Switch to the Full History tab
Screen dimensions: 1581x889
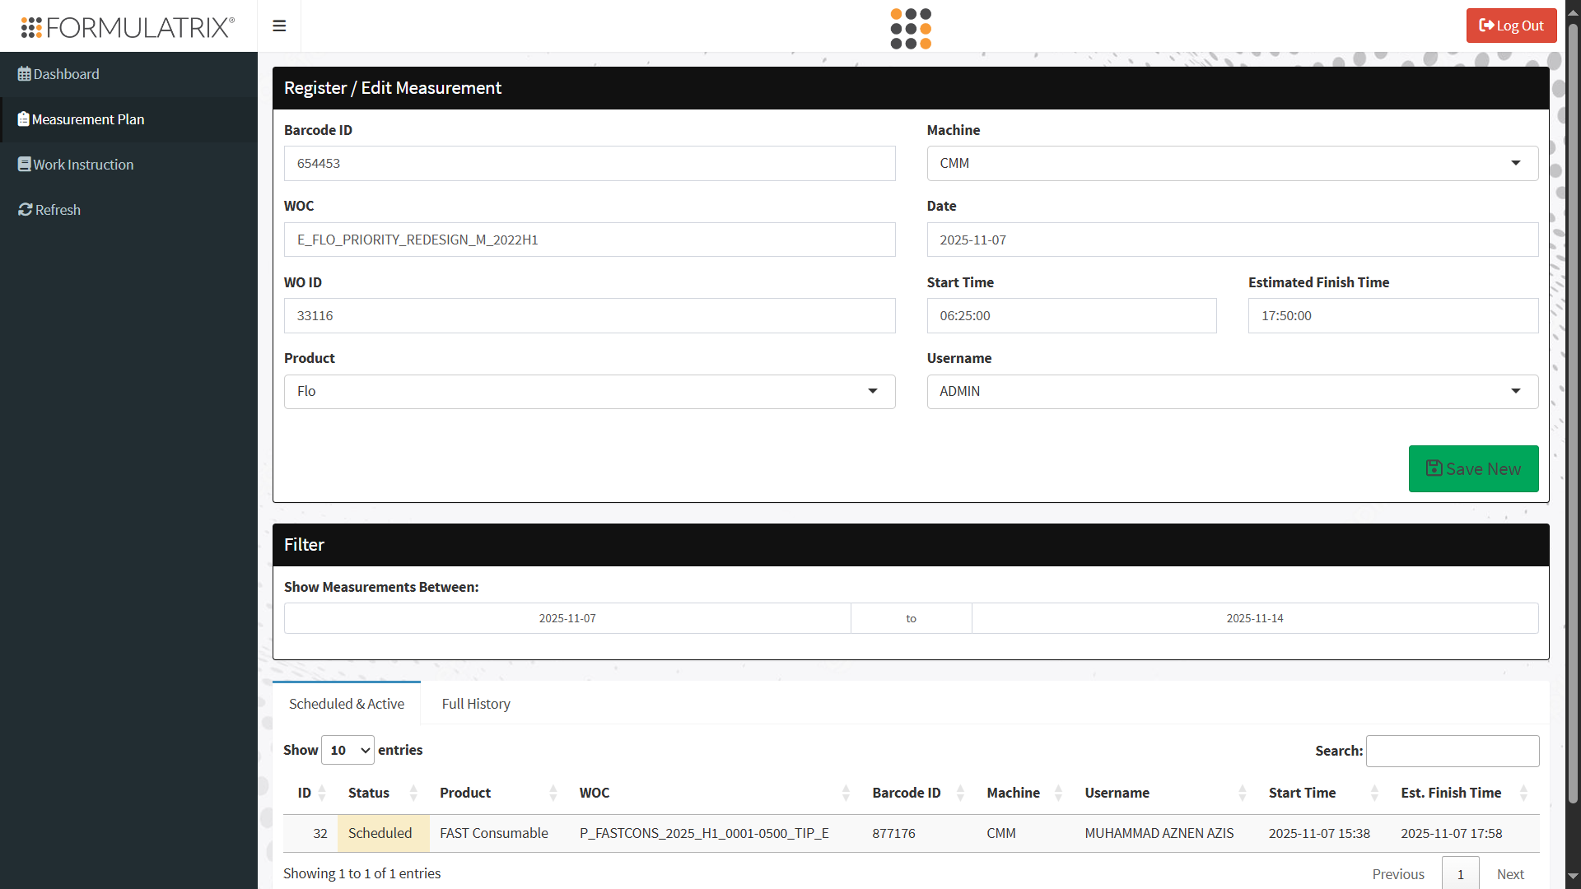tap(476, 704)
